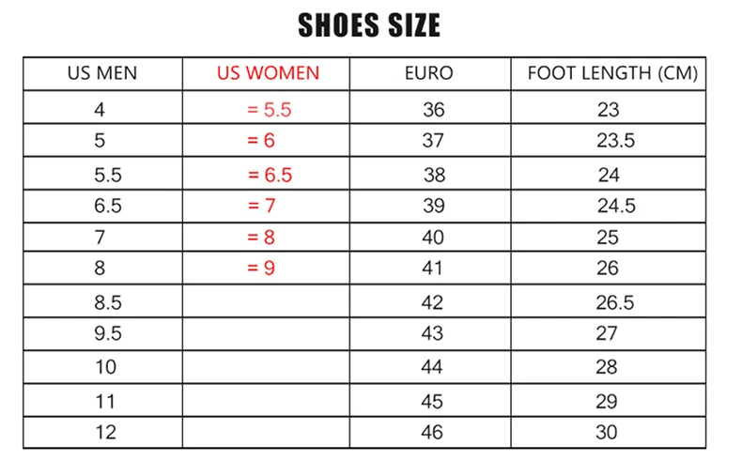Image resolution: width=742 pixels, height=461 pixels.
Task: Click the Euro size 46 cell
Action: click(430, 433)
